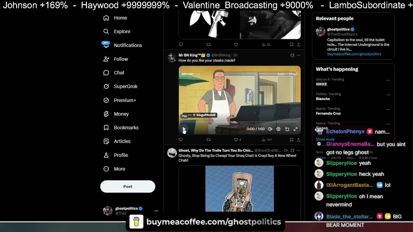Viewport: 413px width, 232px height.
Task: View analytics showing 22 views
Action: (266, 44)
